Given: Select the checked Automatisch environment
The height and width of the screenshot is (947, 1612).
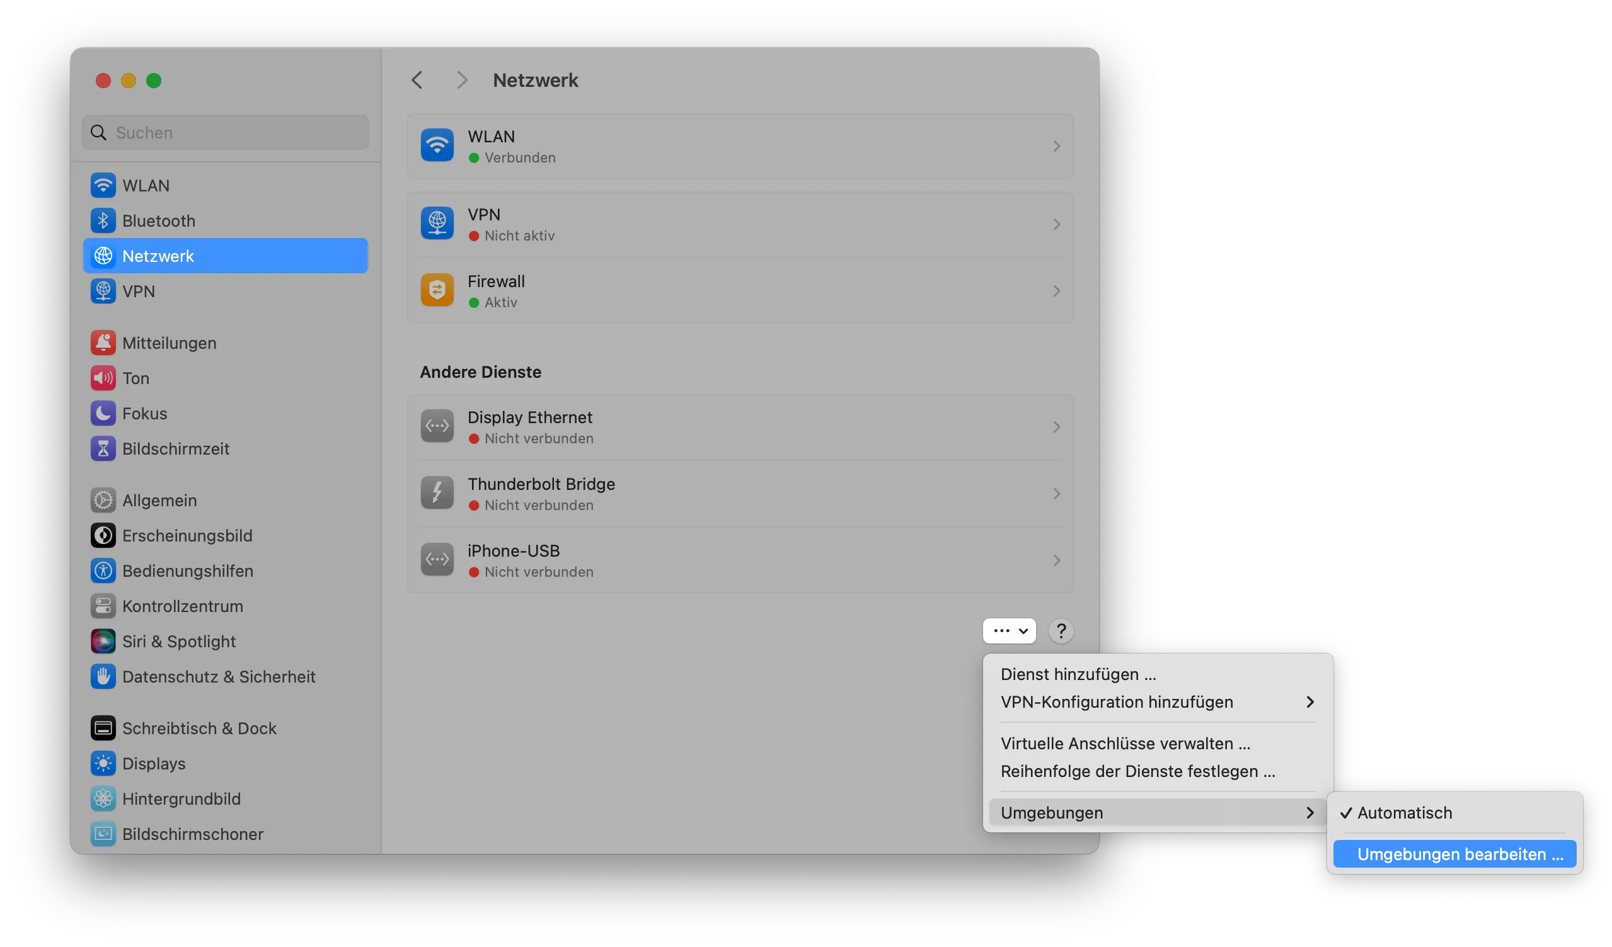Looking at the screenshot, I should [x=1404, y=813].
